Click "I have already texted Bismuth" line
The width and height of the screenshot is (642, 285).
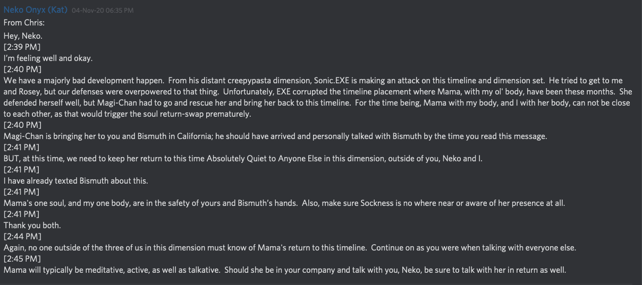pos(75,181)
